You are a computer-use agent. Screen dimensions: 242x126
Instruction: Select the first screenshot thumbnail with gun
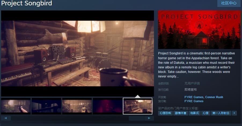tap(16, 106)
